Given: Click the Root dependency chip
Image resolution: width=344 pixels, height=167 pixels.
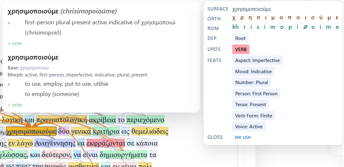Looking at the screenshot, I should [x=240, y=38].
